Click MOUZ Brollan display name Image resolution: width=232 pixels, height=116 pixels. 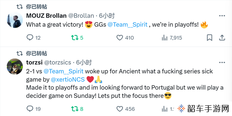46,16
